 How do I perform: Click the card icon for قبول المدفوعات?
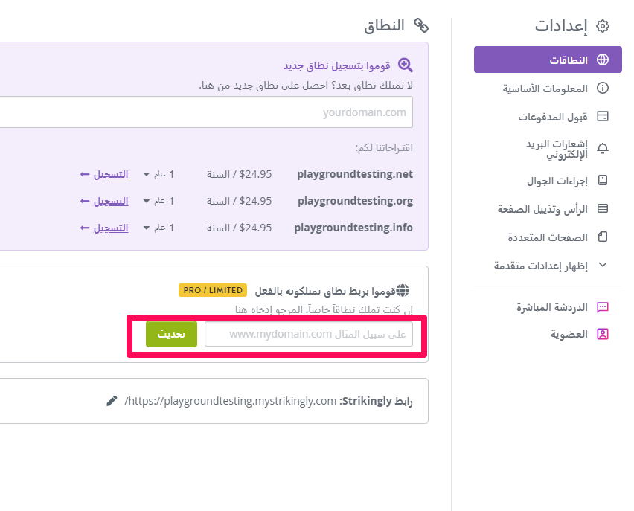[603, 117]
